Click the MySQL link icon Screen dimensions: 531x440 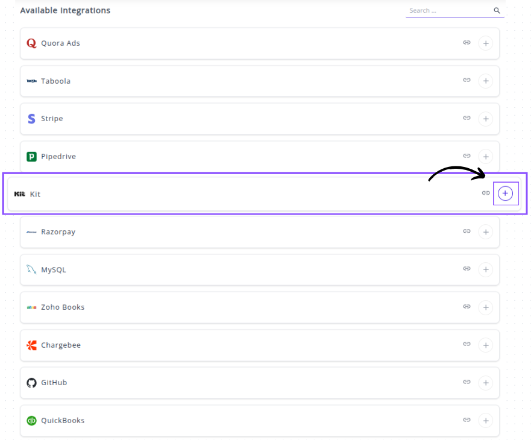(467, 269)
